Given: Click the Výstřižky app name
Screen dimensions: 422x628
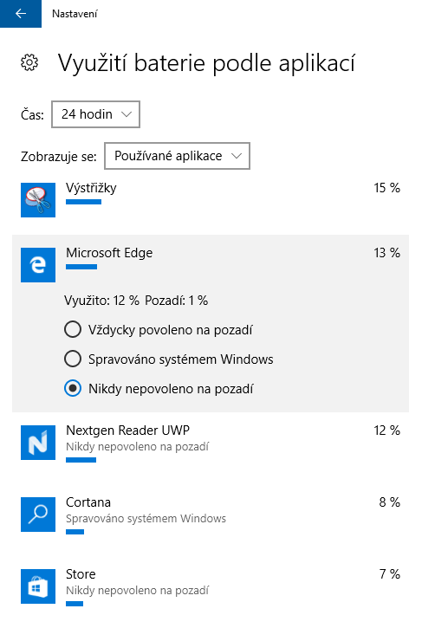Looking at the screenshot, I should (91, 188).
